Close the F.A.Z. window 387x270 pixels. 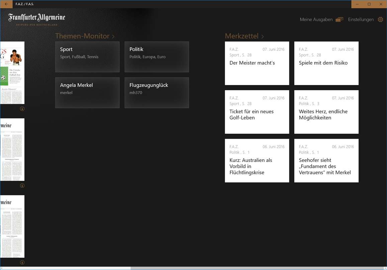click(x=381, y=4)
